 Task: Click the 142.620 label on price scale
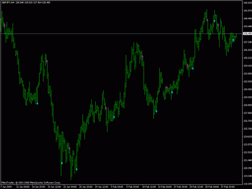click(247, 3)
